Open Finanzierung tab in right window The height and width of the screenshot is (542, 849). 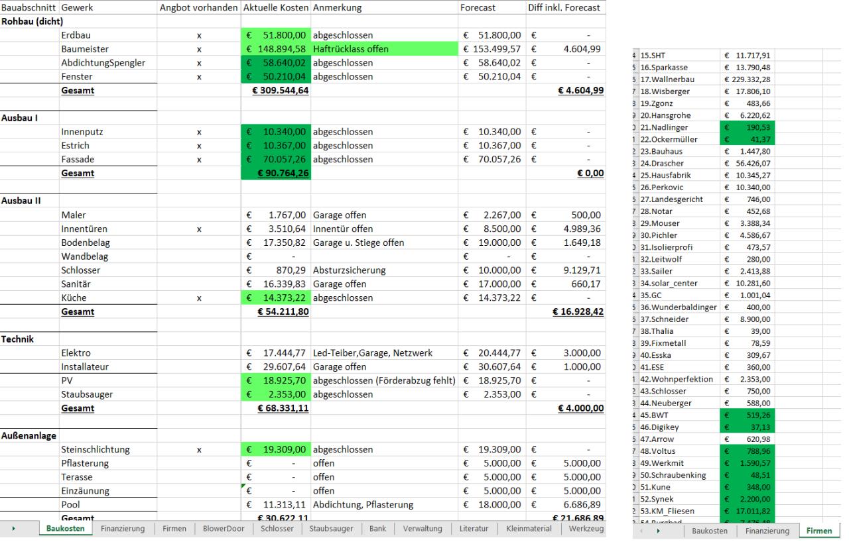coord(768,531)
